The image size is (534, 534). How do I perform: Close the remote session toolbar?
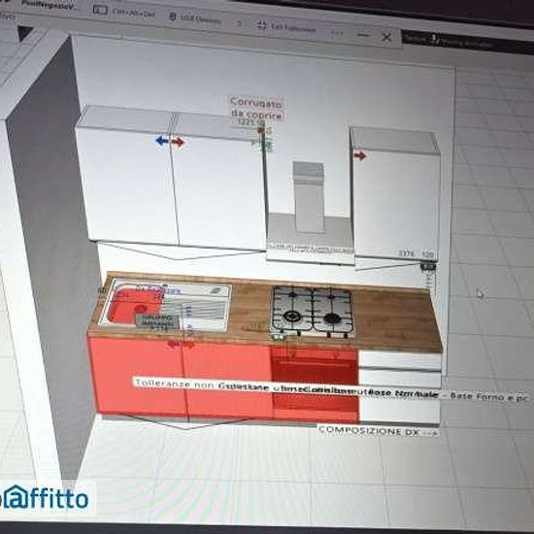point(386,37)
